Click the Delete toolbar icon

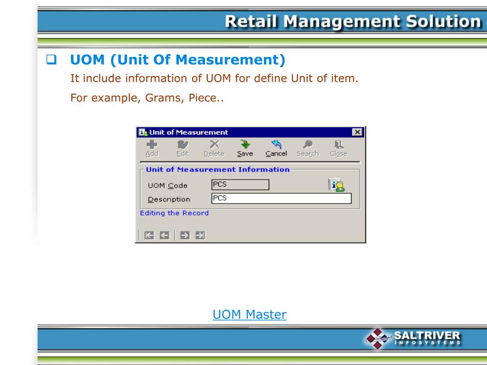pos(214,148)
